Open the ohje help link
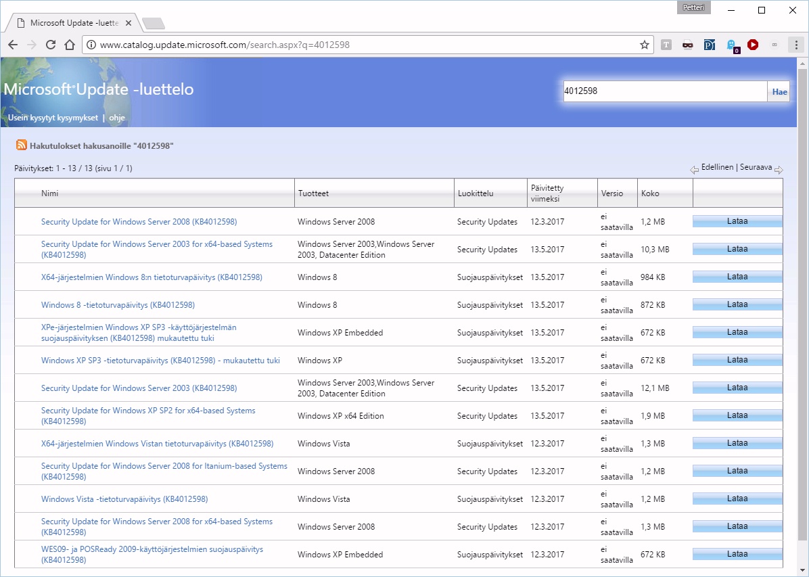The width and height of the screenshot is (809, 577). point(117,118)
